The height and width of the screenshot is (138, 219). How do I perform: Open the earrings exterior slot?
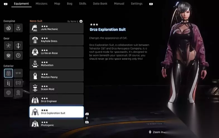click(x=8, y=83)
